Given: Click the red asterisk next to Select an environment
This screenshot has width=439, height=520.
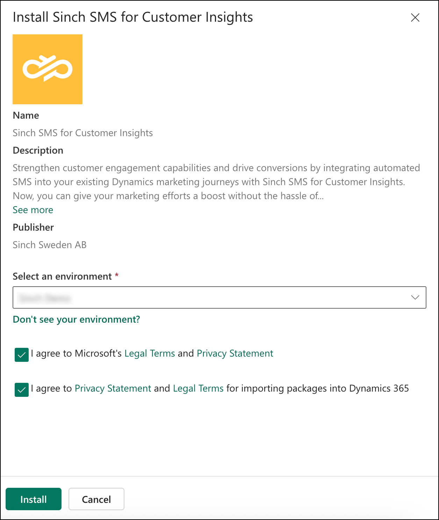Looking at the screenshot, I should point(117,276).
